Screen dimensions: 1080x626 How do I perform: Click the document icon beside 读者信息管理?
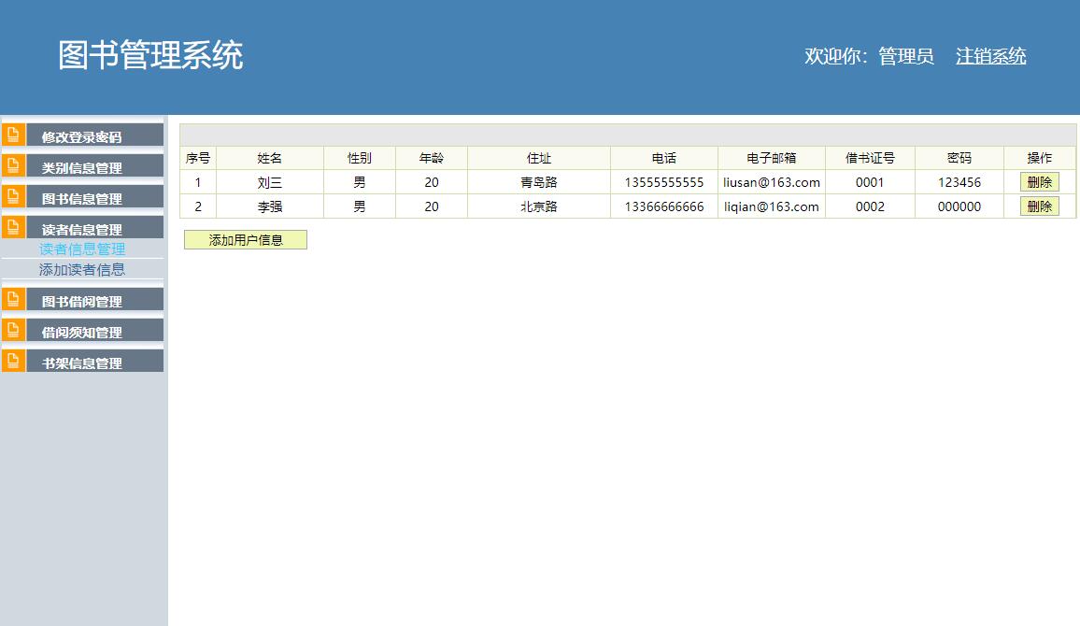click(x=11, y=227)
